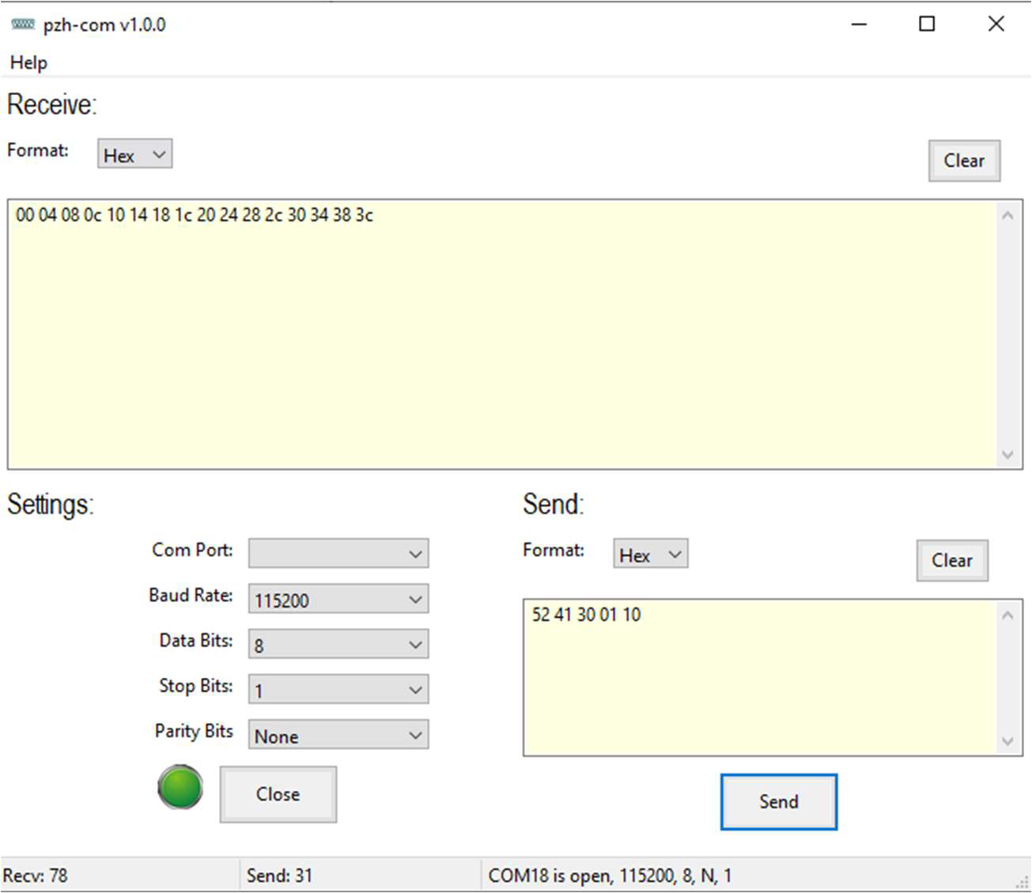Close the COM port connection

coord(278,794)
